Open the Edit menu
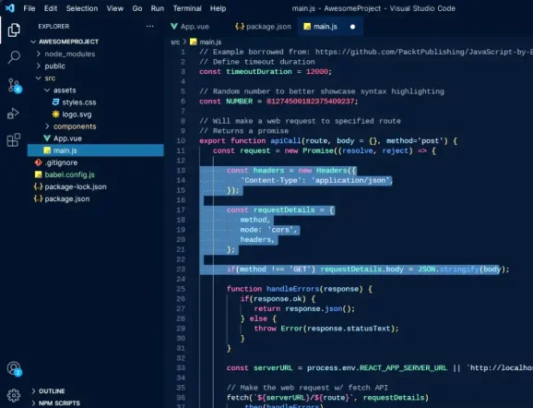This screenshot has height=408, width=533. (51, 8)
